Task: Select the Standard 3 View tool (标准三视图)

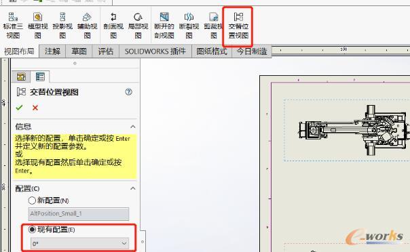Action: (13, 26)
